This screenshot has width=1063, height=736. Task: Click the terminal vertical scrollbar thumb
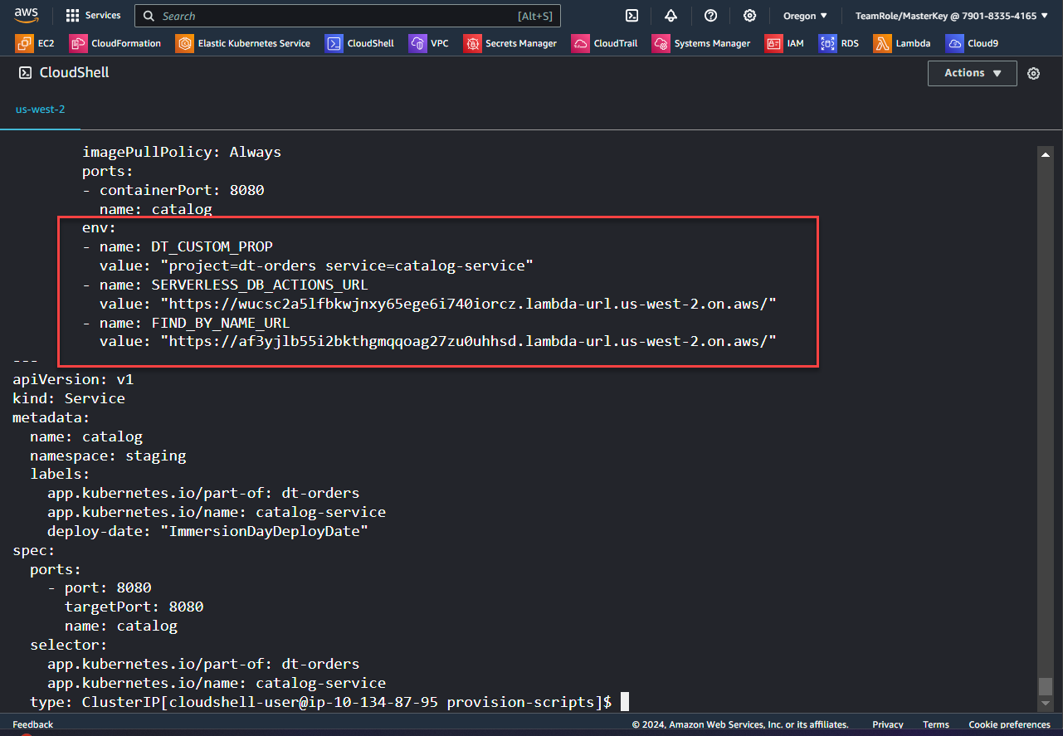coord(1045,686)
